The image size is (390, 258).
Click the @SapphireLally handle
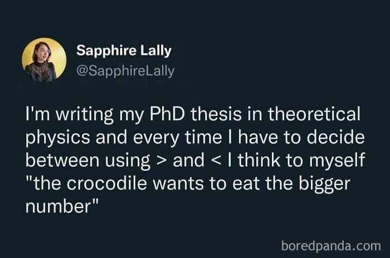[125, 71]
